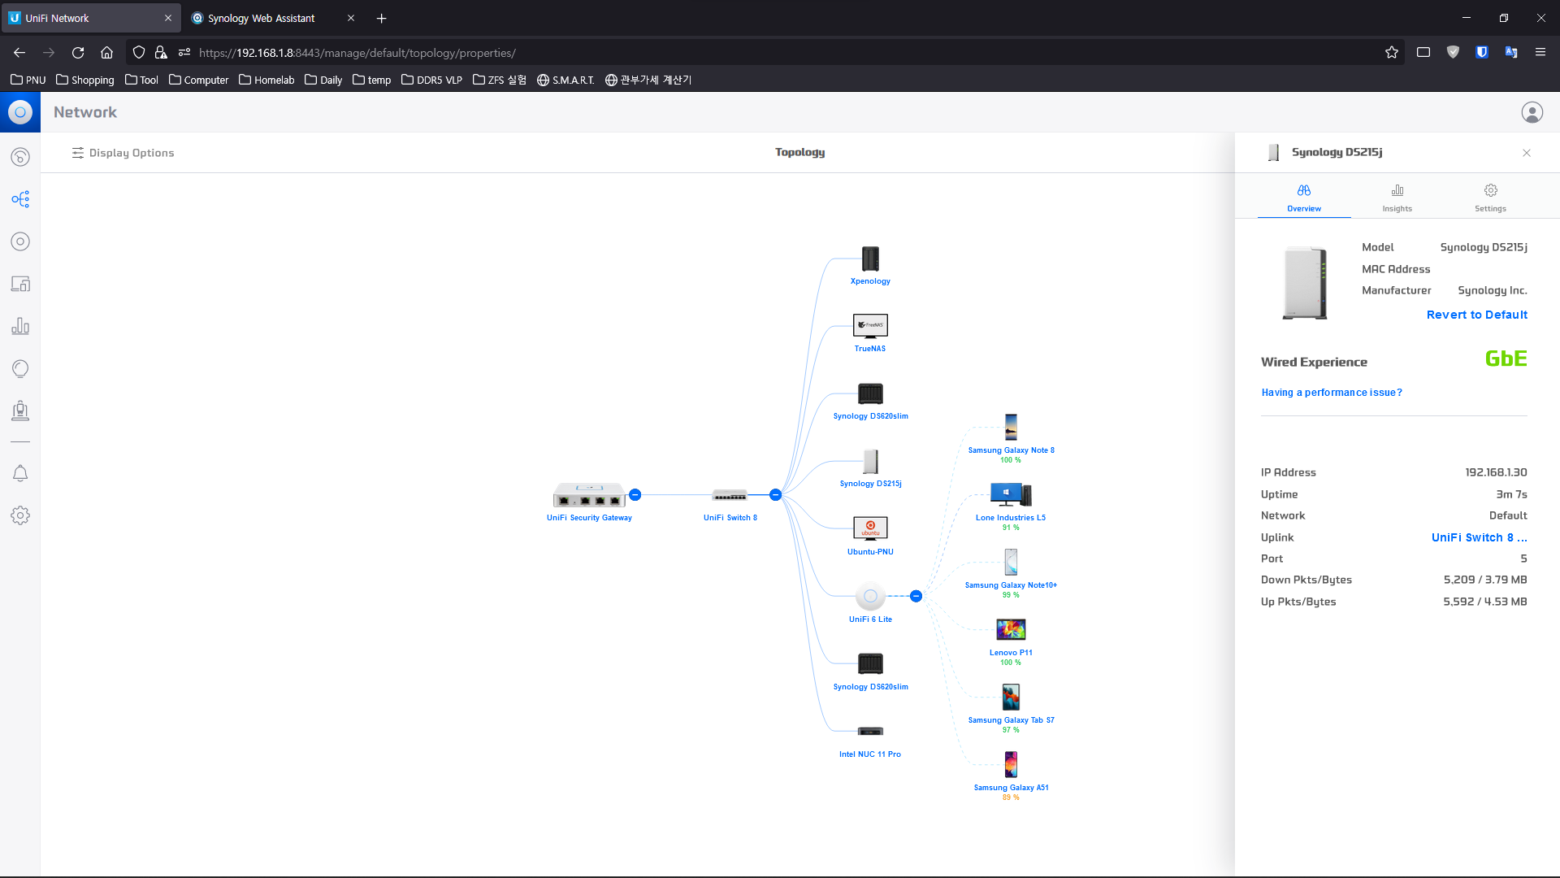Open the Insights lightbulb sidebar icon

pos(20,368)
